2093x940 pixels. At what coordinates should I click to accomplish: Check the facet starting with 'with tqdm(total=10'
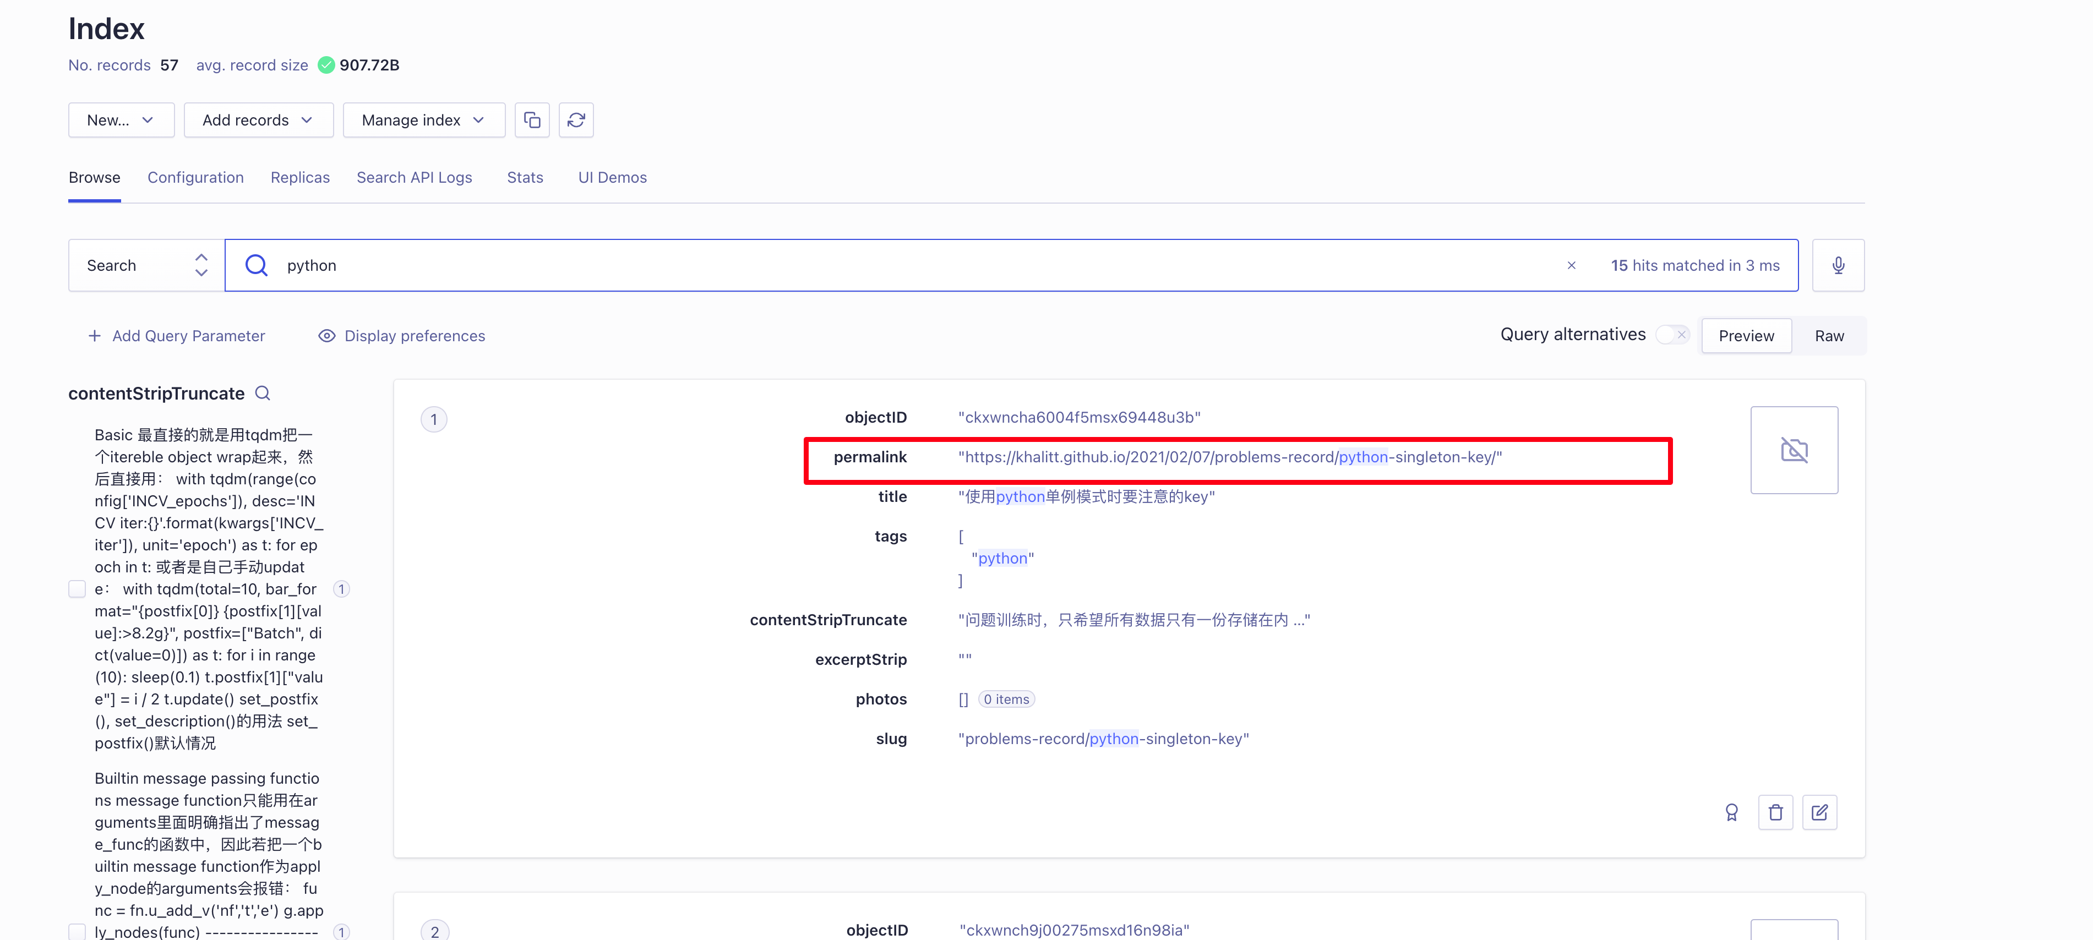pos(77,589)
